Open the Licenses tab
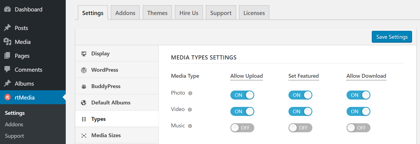The image size is (420, 144). coord(254,13)
